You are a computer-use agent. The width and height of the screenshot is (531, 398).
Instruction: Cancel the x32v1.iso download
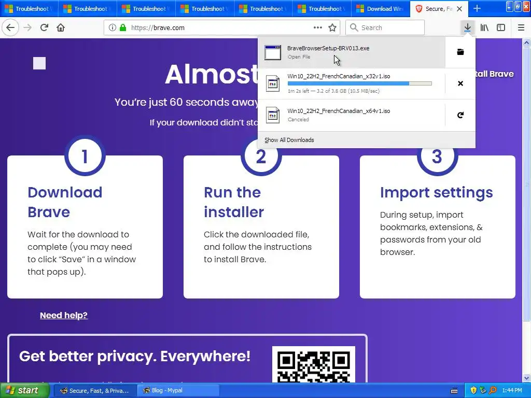(x=460, y=83)
